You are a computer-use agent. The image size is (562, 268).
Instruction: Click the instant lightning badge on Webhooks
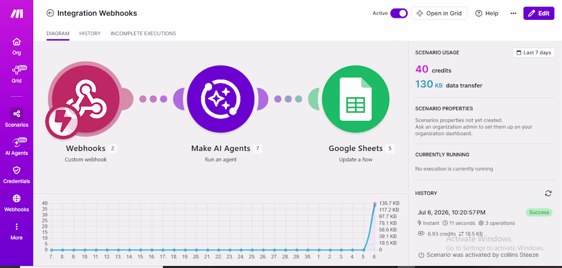point(62,122)
